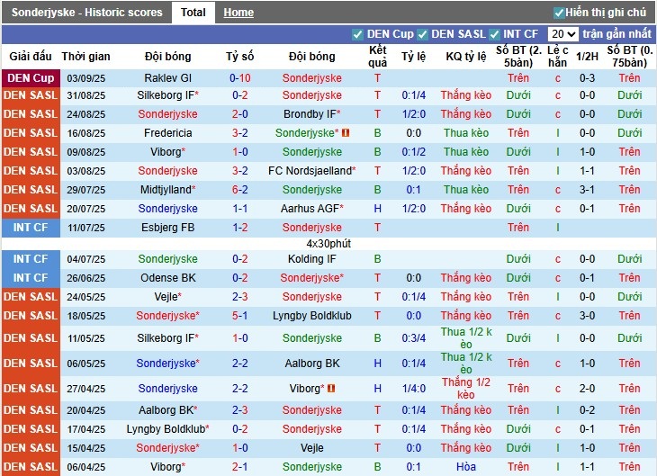
Task: Uncheck the DEN SASL filter checkbox
Action: tap(423, 34)
